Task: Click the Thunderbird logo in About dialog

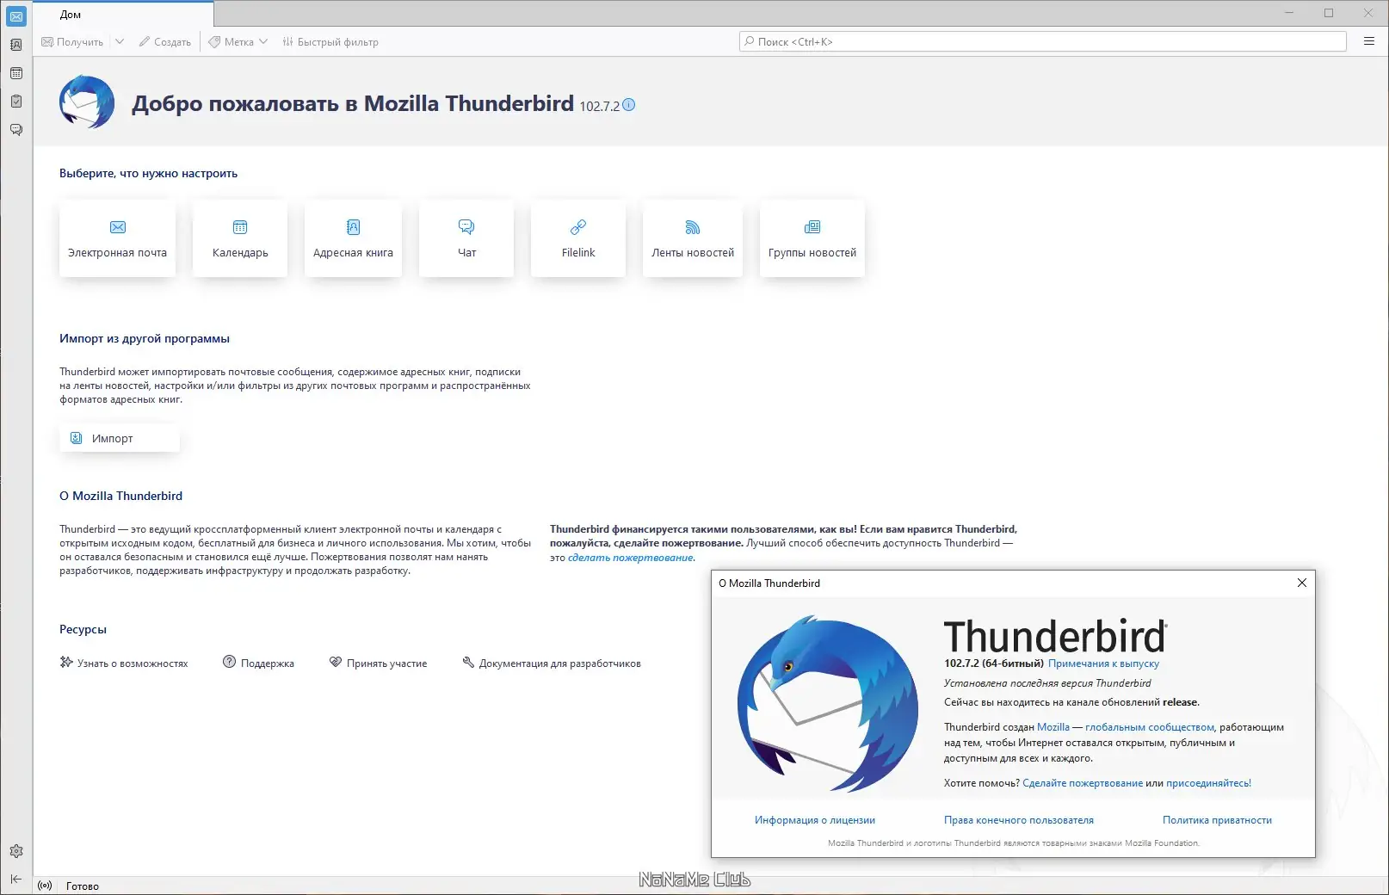Action: [x=827, y=703]
